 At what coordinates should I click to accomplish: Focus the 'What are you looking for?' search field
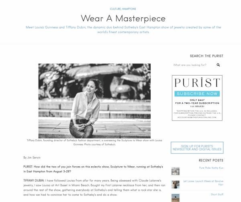coord(194,65)
